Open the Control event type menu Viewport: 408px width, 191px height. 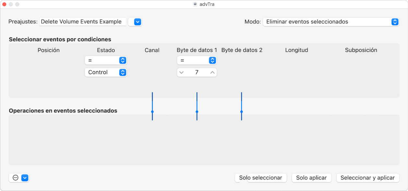click(106, 72)
